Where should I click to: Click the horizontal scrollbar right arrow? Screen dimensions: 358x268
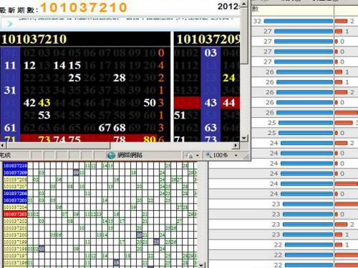click(236, 145)
